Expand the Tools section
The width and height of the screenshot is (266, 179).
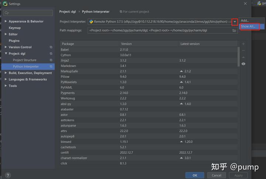[x=6, y=86]
